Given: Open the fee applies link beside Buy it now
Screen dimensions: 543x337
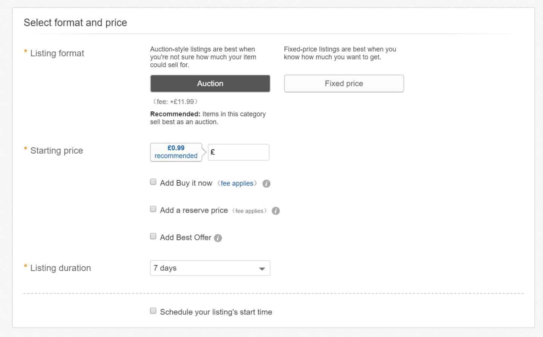Looking at the screenshot, I should (237, 183).
